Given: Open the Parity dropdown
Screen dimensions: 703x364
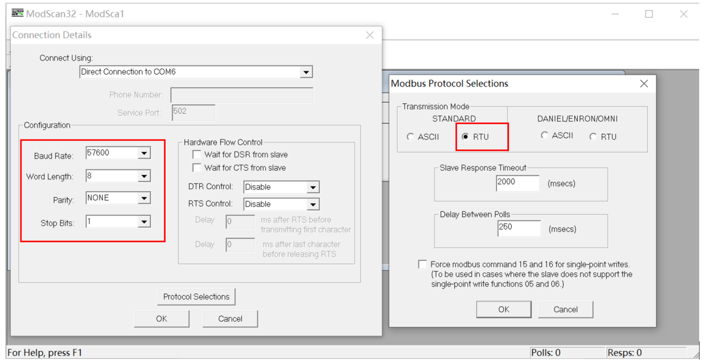Looking at the screenshot, I should click(144, 198).
